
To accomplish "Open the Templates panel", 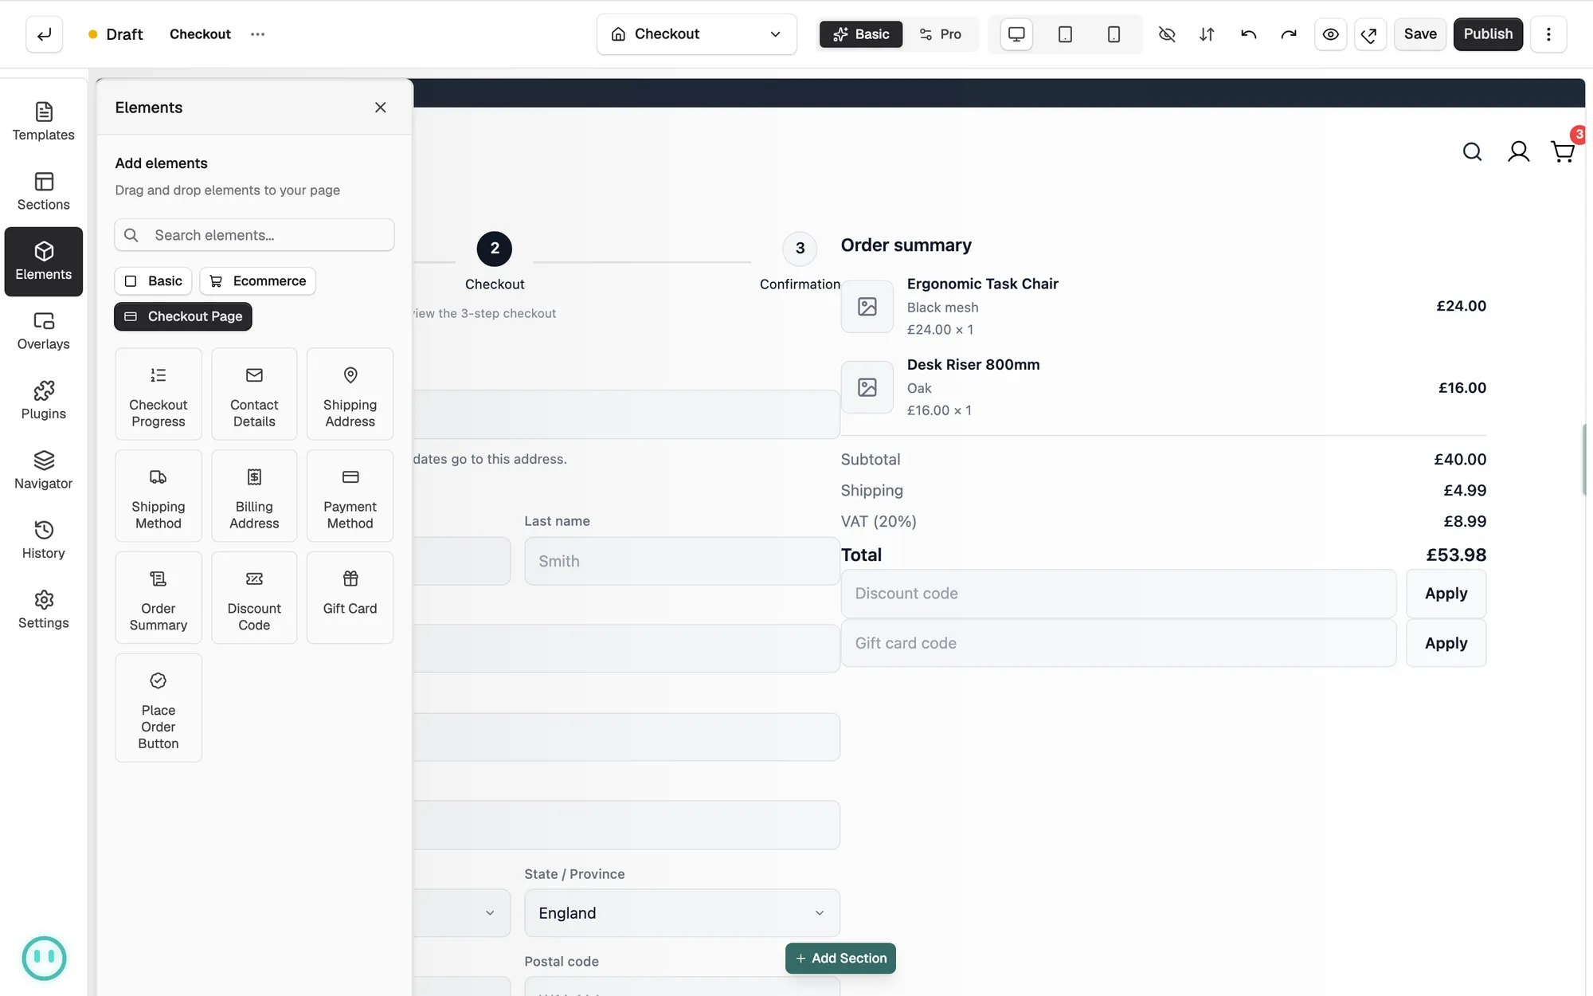I will coord(44,122).
